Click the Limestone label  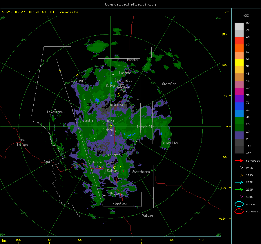click(x=55, y=112)
